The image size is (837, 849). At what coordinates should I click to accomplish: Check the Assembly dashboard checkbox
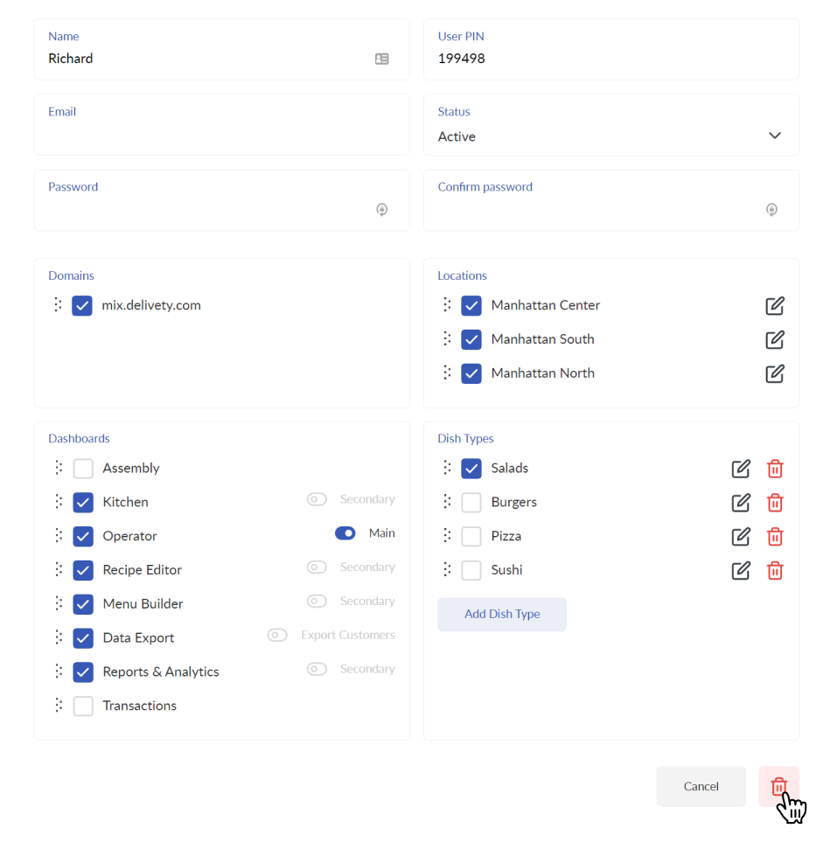point(83,469)
